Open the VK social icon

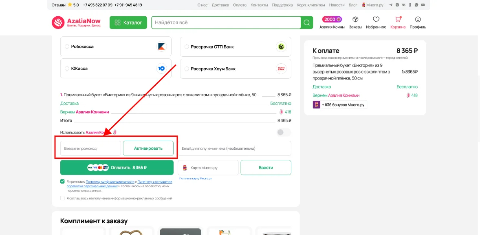point(403,5)
